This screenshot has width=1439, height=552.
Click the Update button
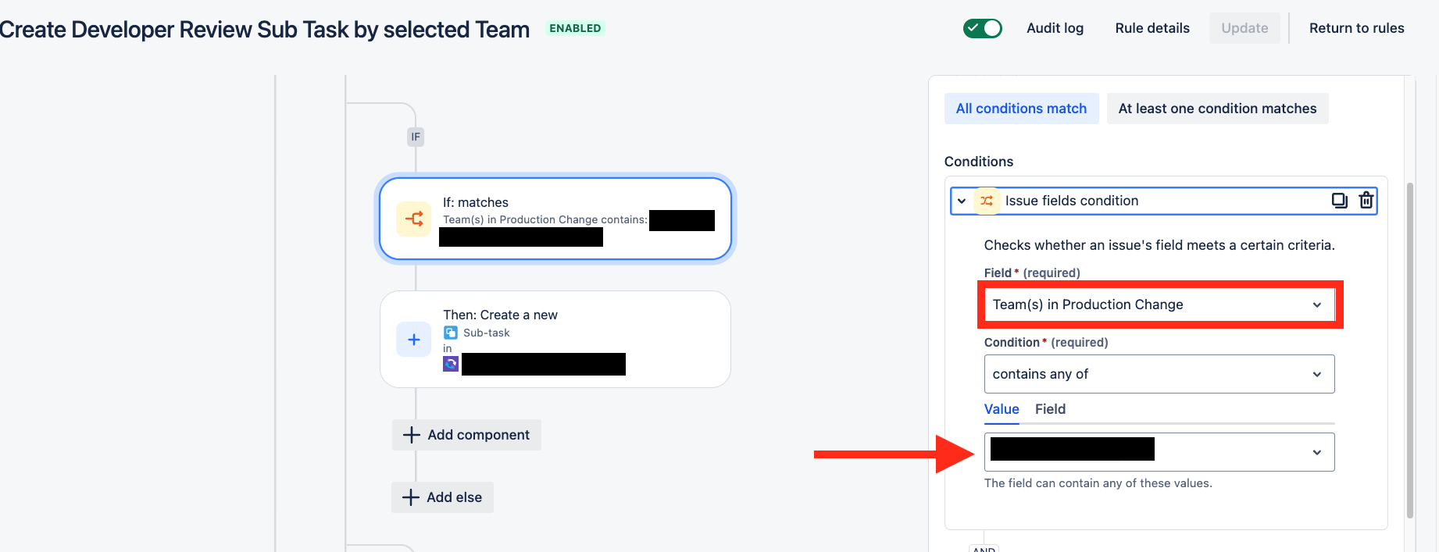point(1245,28)
